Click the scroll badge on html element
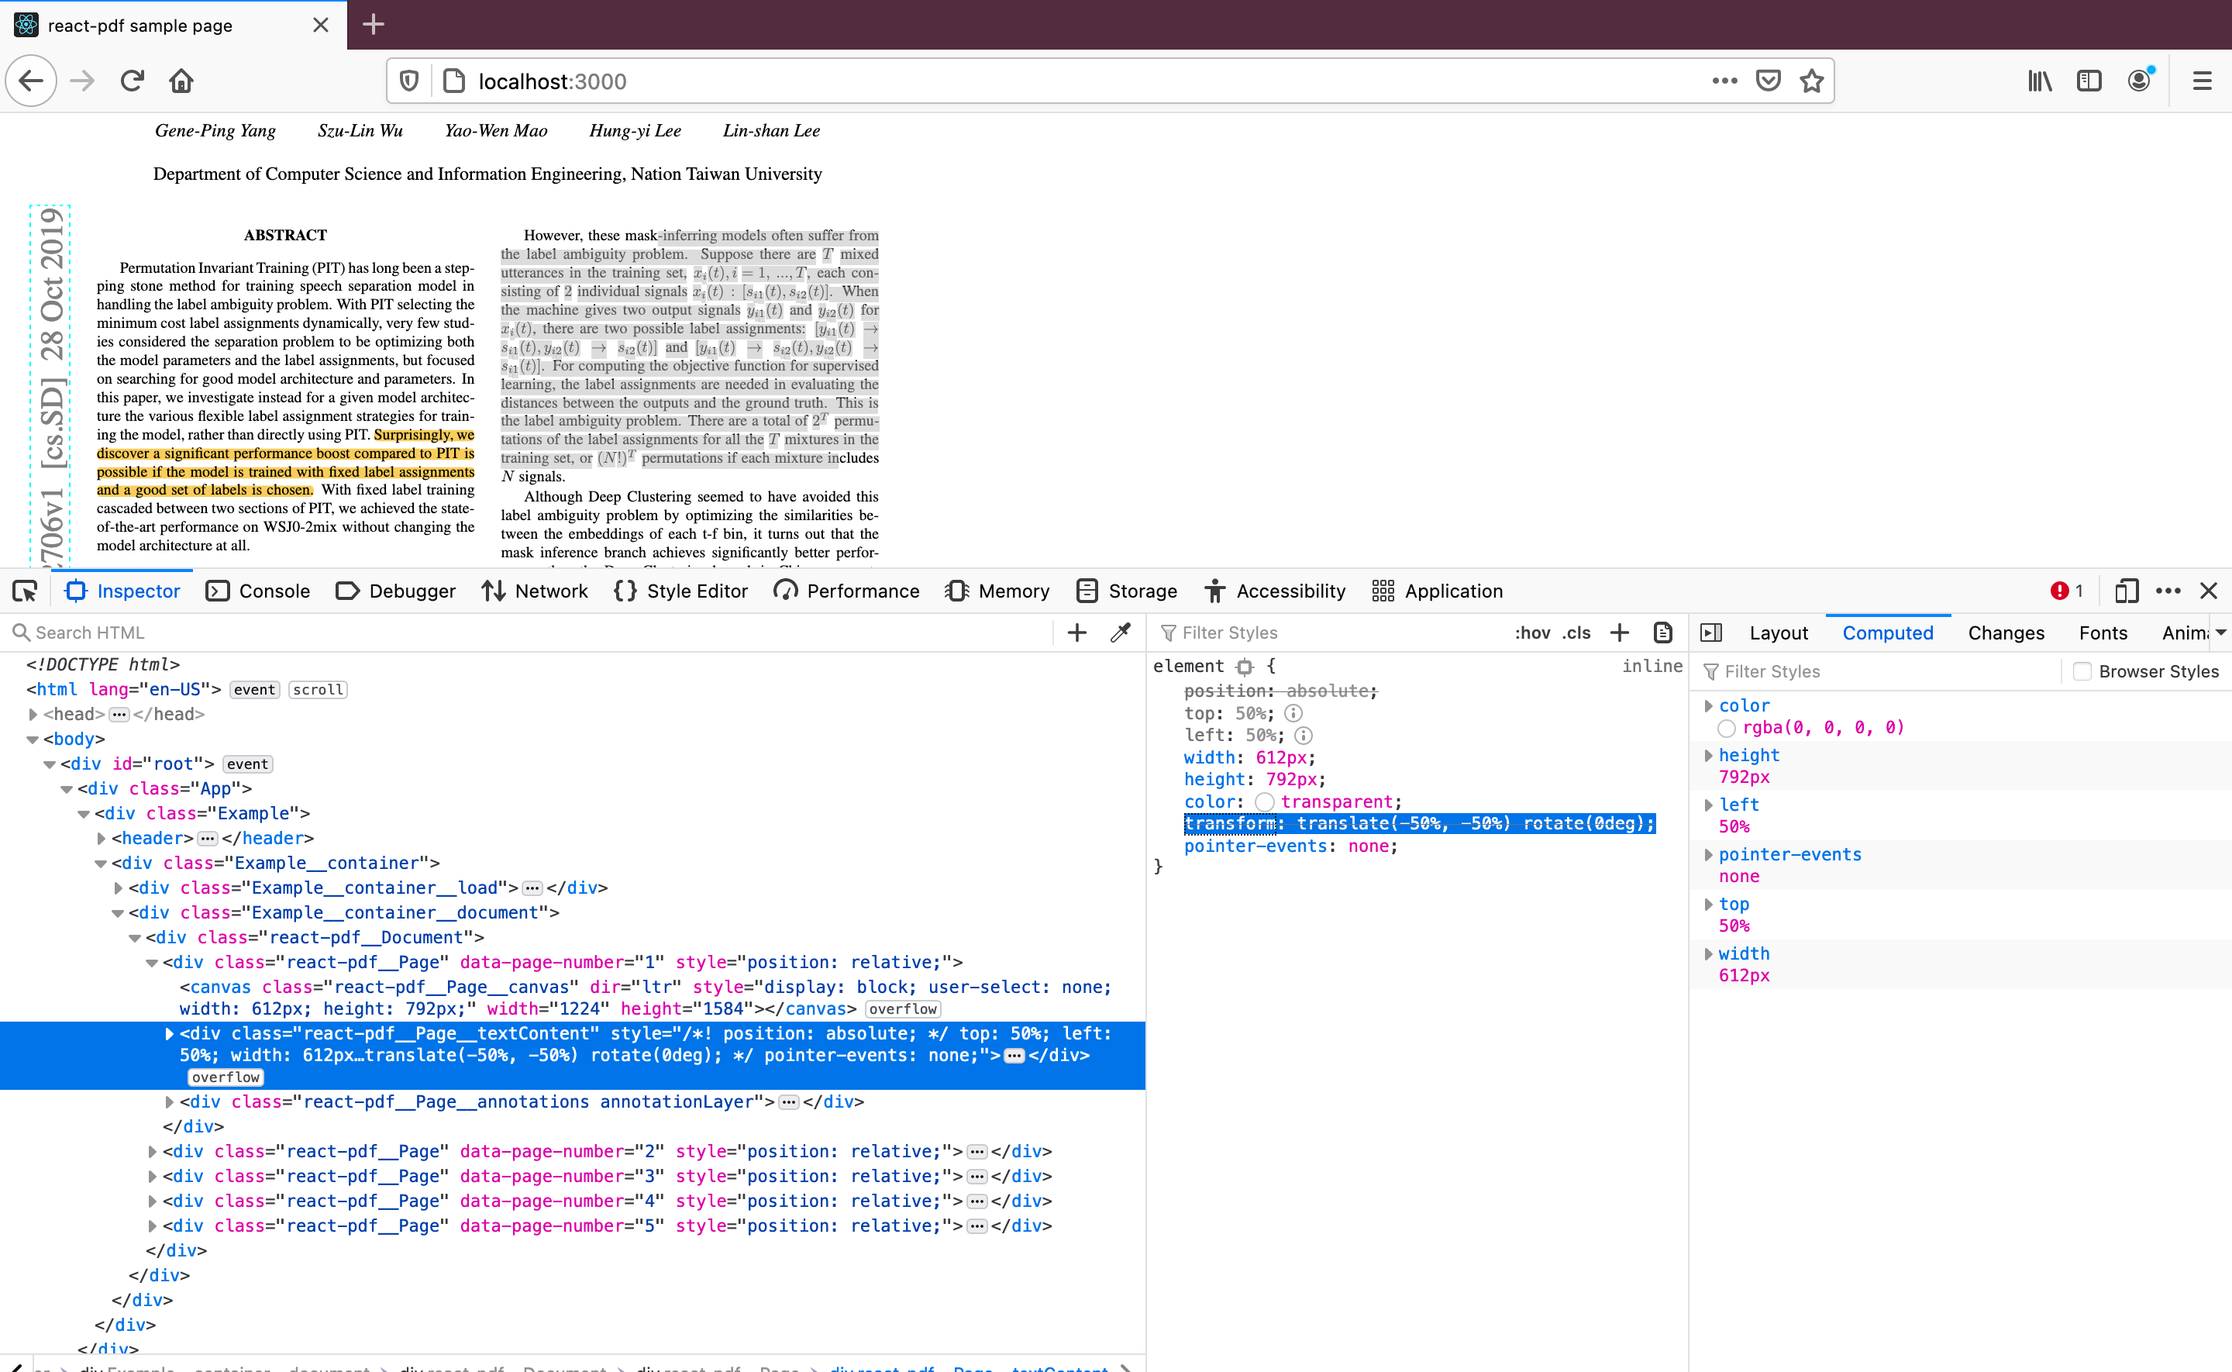This screenshot has height=1372, width=2232. (x=318, y=690)
